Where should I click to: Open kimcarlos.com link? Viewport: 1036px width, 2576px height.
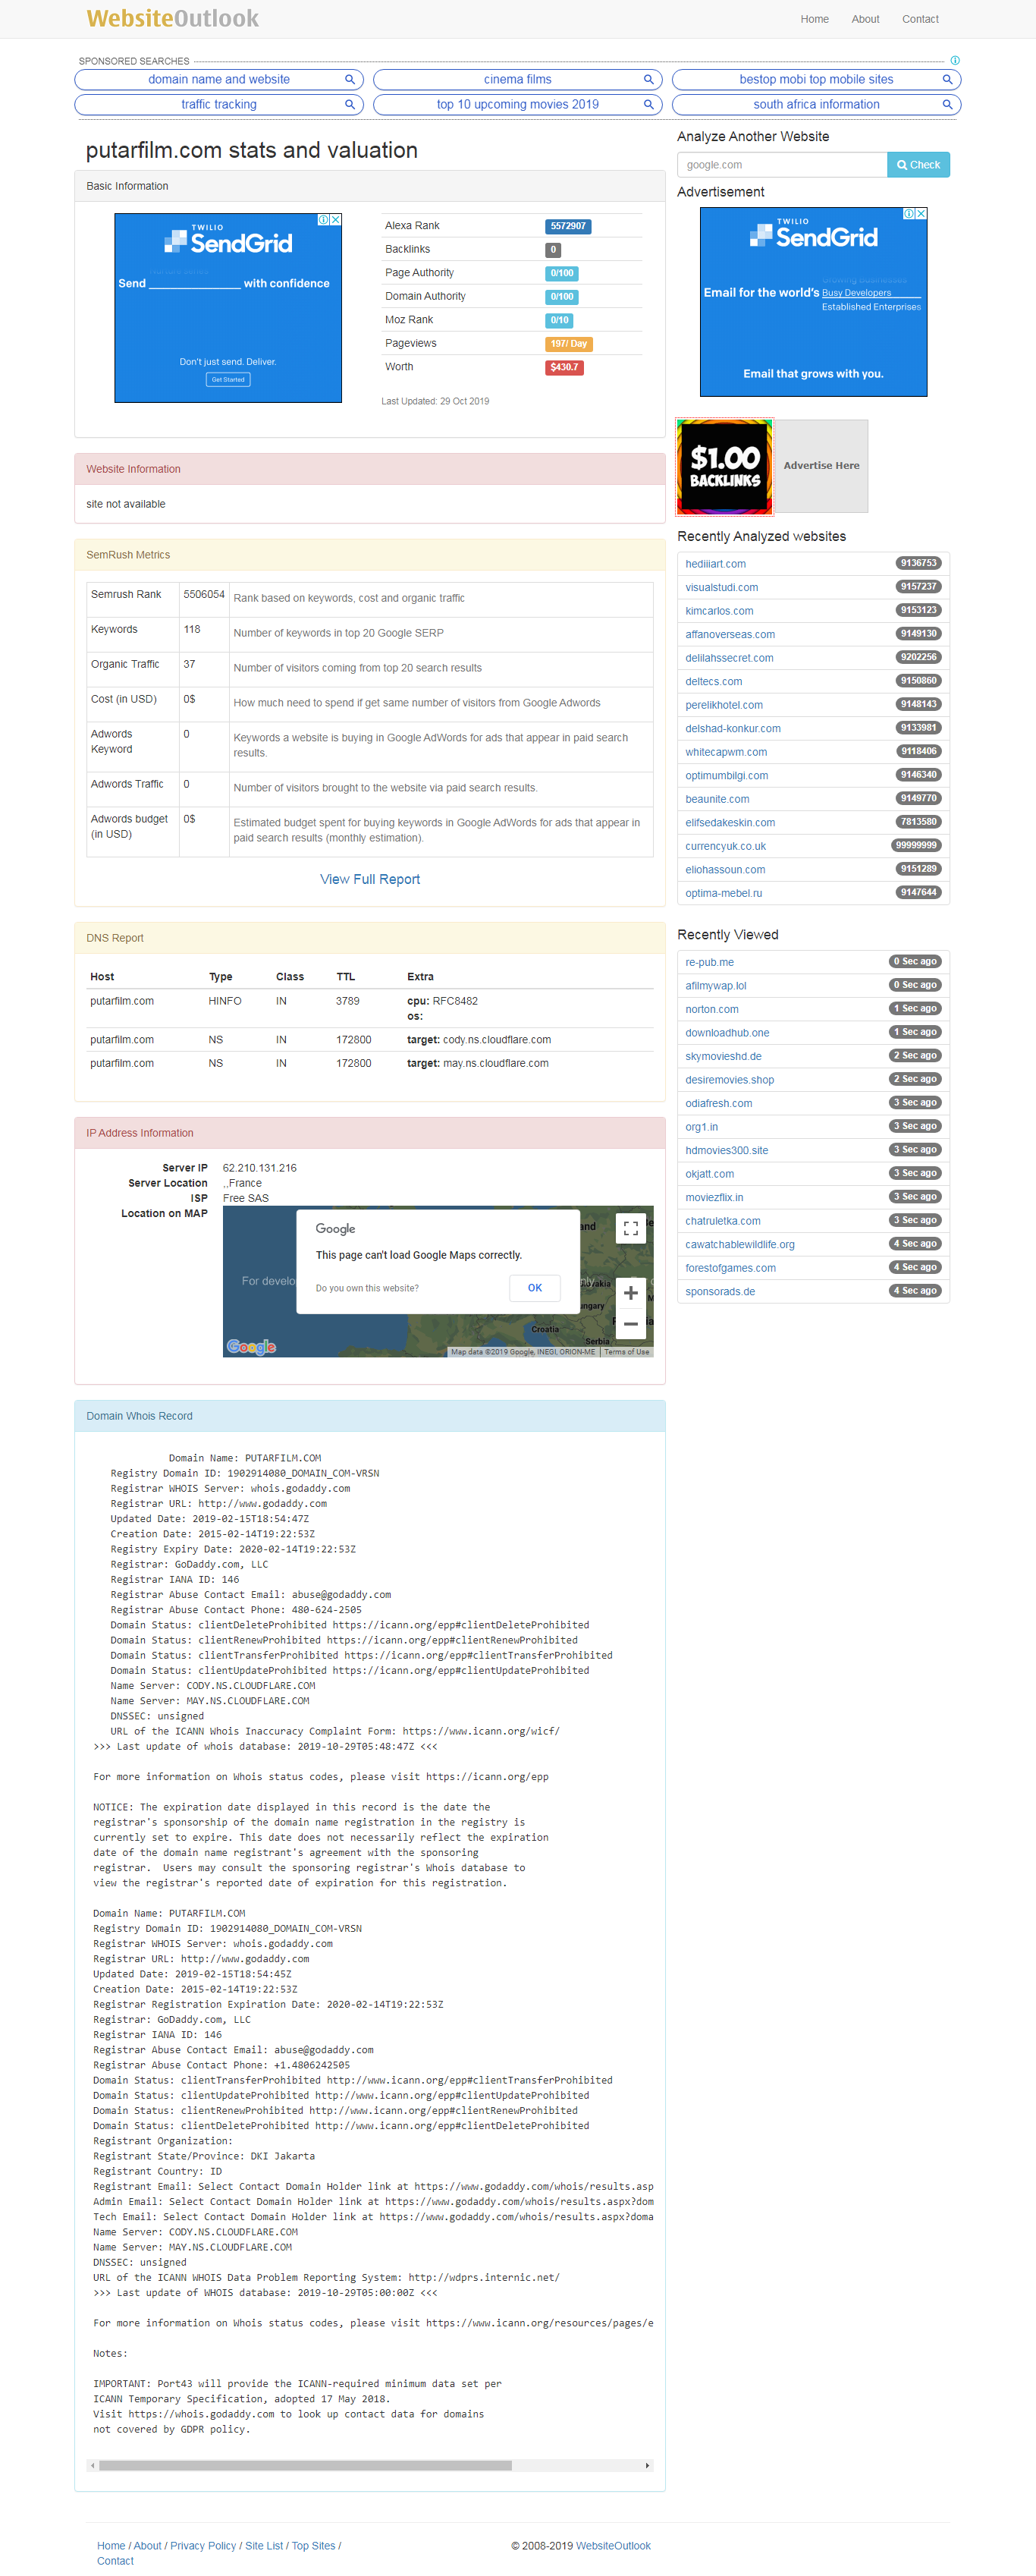click(719, 611)
